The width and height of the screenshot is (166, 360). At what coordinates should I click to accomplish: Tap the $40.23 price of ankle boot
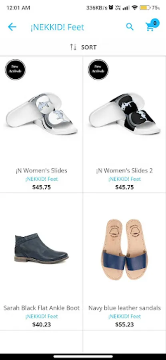pyautogui.click(x=42, y=324)
